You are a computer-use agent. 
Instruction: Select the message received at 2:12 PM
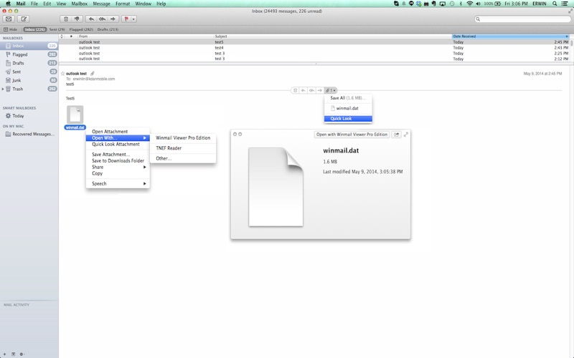(314, 59)
